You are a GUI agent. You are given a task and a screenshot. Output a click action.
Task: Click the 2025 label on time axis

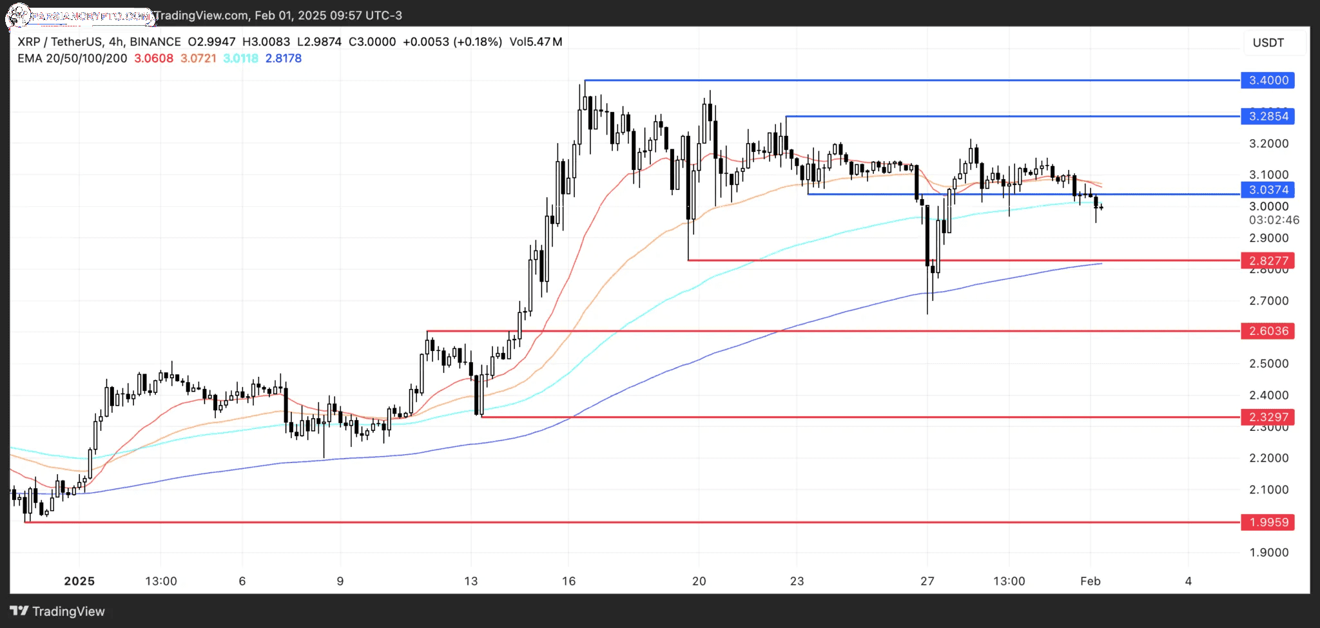coord(79,582)
